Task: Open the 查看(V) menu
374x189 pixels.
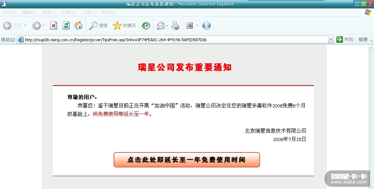Action: point(49,12)
